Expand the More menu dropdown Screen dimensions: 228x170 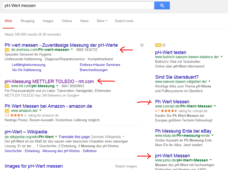(x=102, y=21)
